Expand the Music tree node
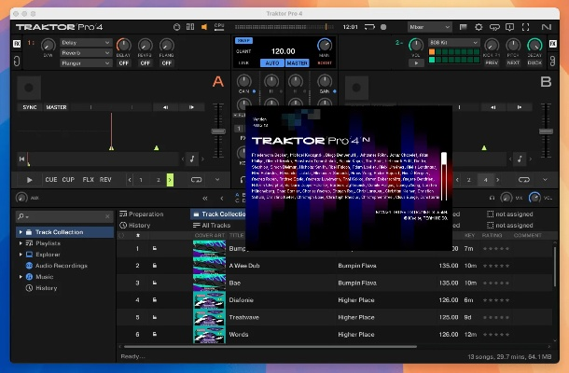 pyautogui.click(x=21, y=276)
